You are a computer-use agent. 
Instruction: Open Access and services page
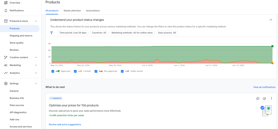pos(21,127)
